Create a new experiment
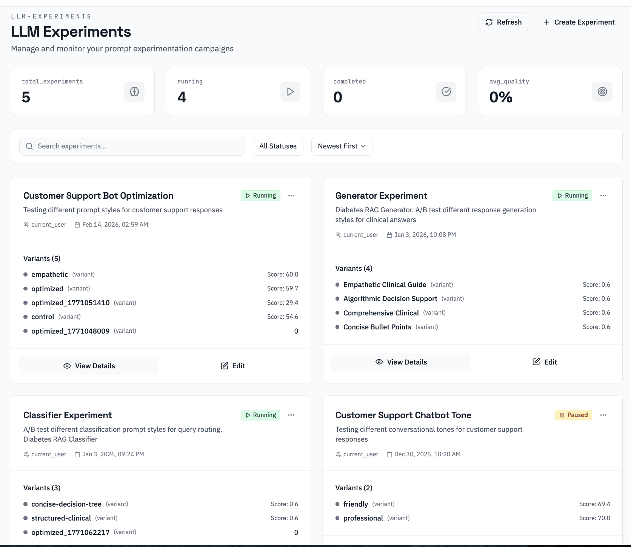This screenshot has height=547, width=631. (579, 22)
